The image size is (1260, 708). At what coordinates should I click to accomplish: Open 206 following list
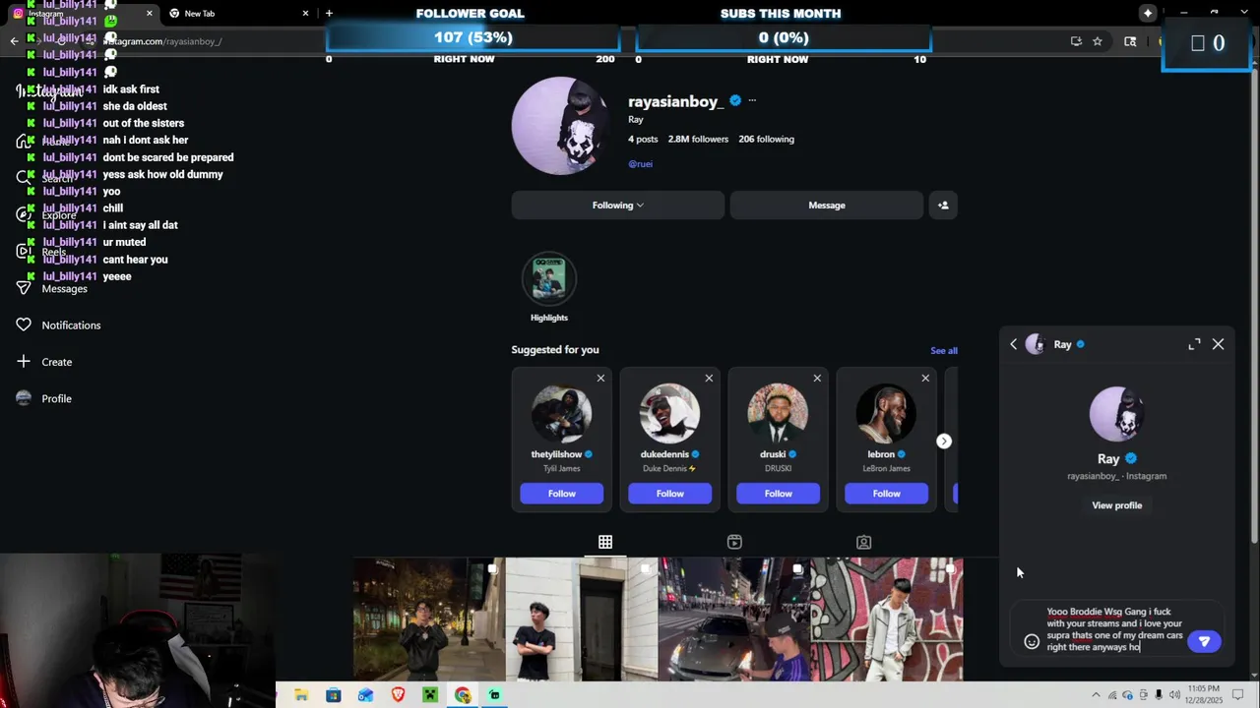click(x=766, y=139)
